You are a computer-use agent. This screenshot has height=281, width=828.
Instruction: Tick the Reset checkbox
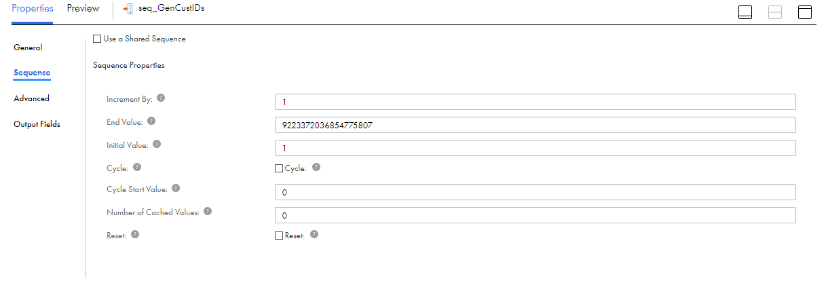coord(278,236)
